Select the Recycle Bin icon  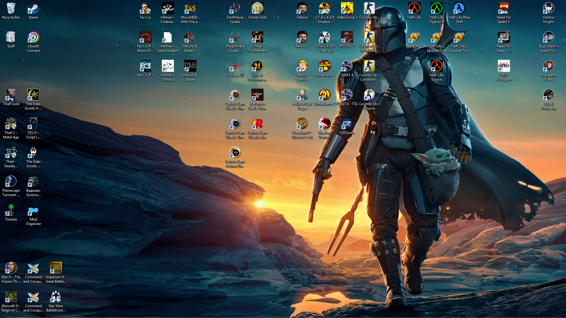[11, 9]
